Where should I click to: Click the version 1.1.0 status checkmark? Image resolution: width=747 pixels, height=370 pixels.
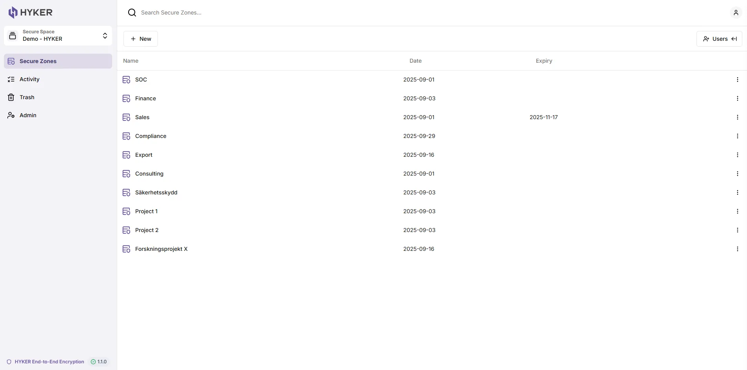coord(93,362)
